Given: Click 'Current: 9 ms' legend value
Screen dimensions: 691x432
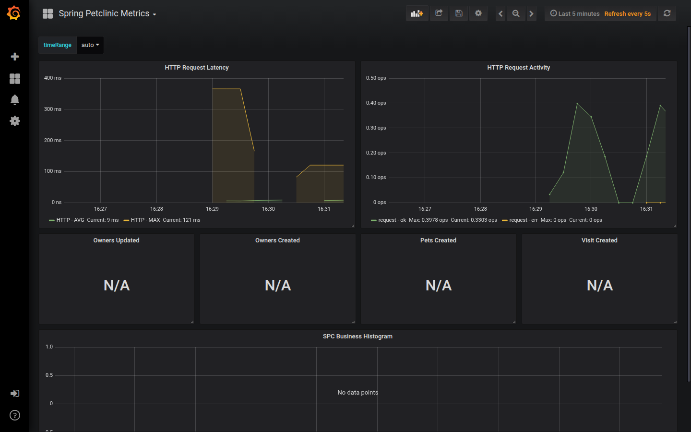Looking at the screenshot, I should click(103, 220).
